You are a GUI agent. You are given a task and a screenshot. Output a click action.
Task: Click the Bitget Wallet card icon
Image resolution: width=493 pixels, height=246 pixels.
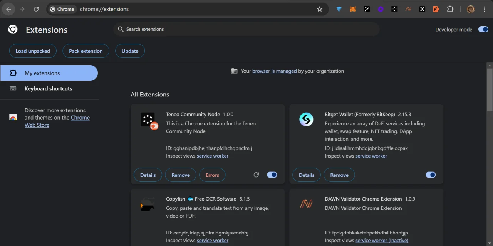(x=307, y=120)
